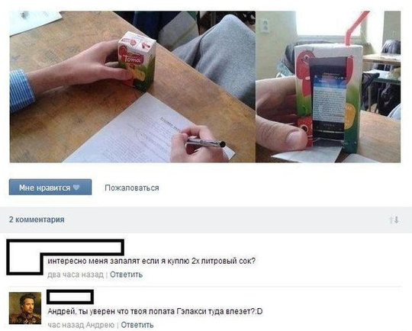Reply to the comment about Galaxy phone
This screenshot has width=412, height=331.
pyautogui.click(x=137, y=325)
